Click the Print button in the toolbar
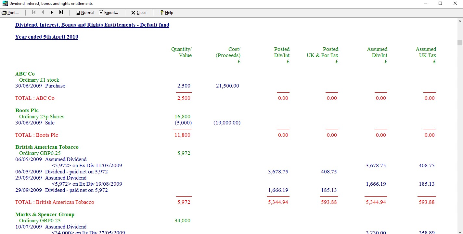 click(10, 13)
